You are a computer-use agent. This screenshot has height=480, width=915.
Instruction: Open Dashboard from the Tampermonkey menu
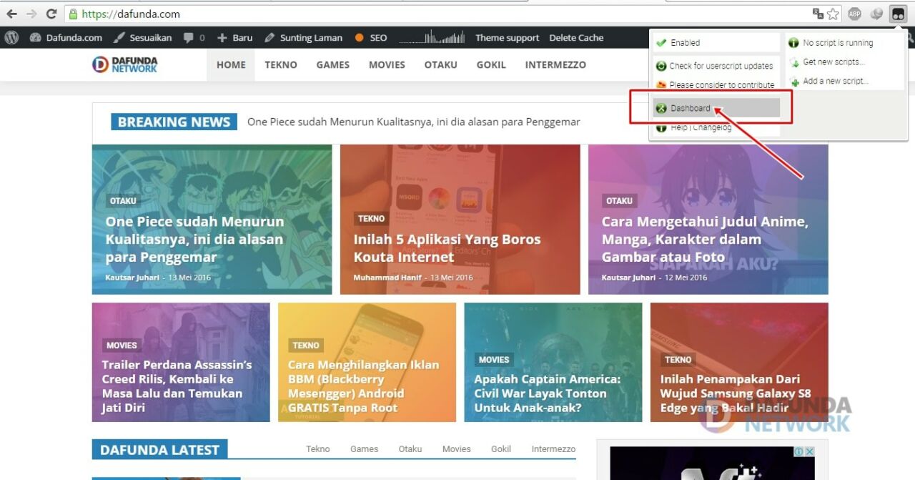pyautogui.click(x=690, y=108)
